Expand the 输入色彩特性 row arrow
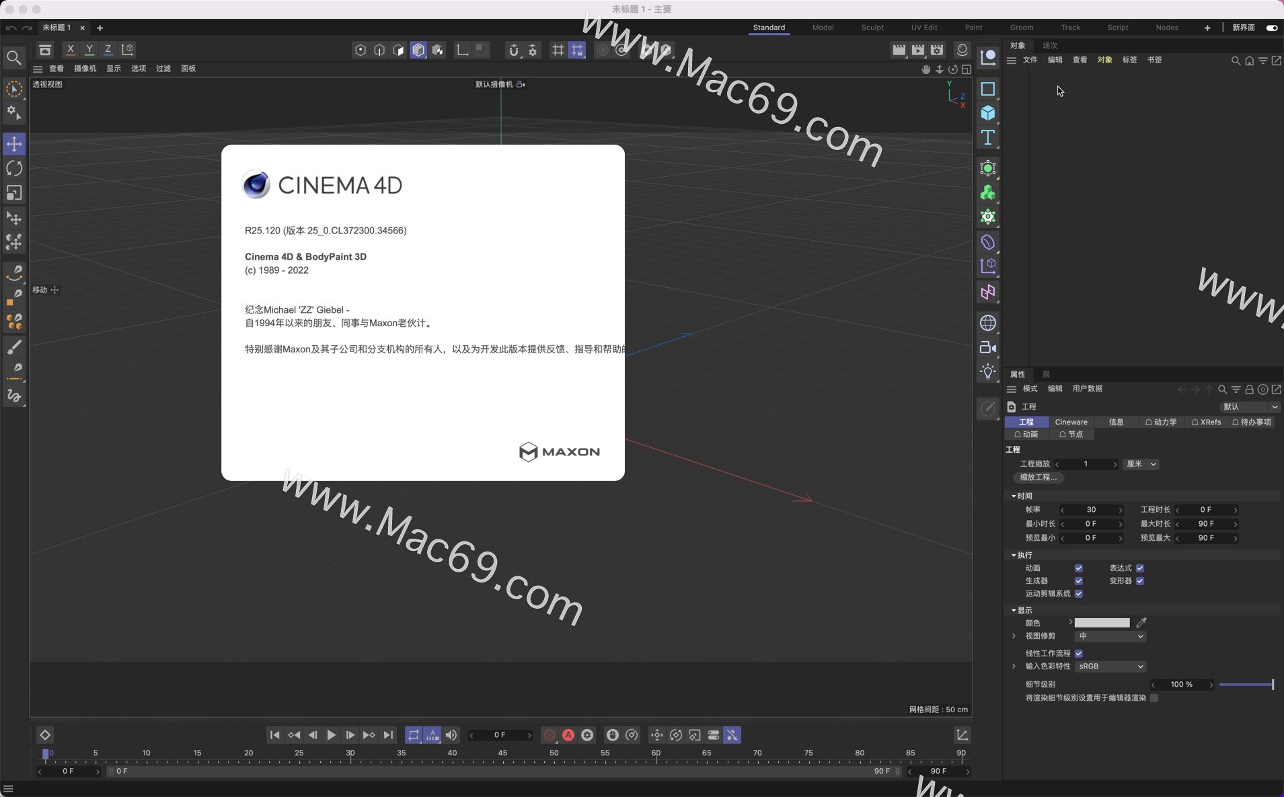This screenshot has height=797, width=1284. pos(1014,667)
